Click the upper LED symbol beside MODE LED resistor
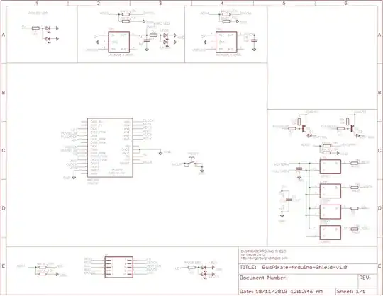 tap(204, 268)
